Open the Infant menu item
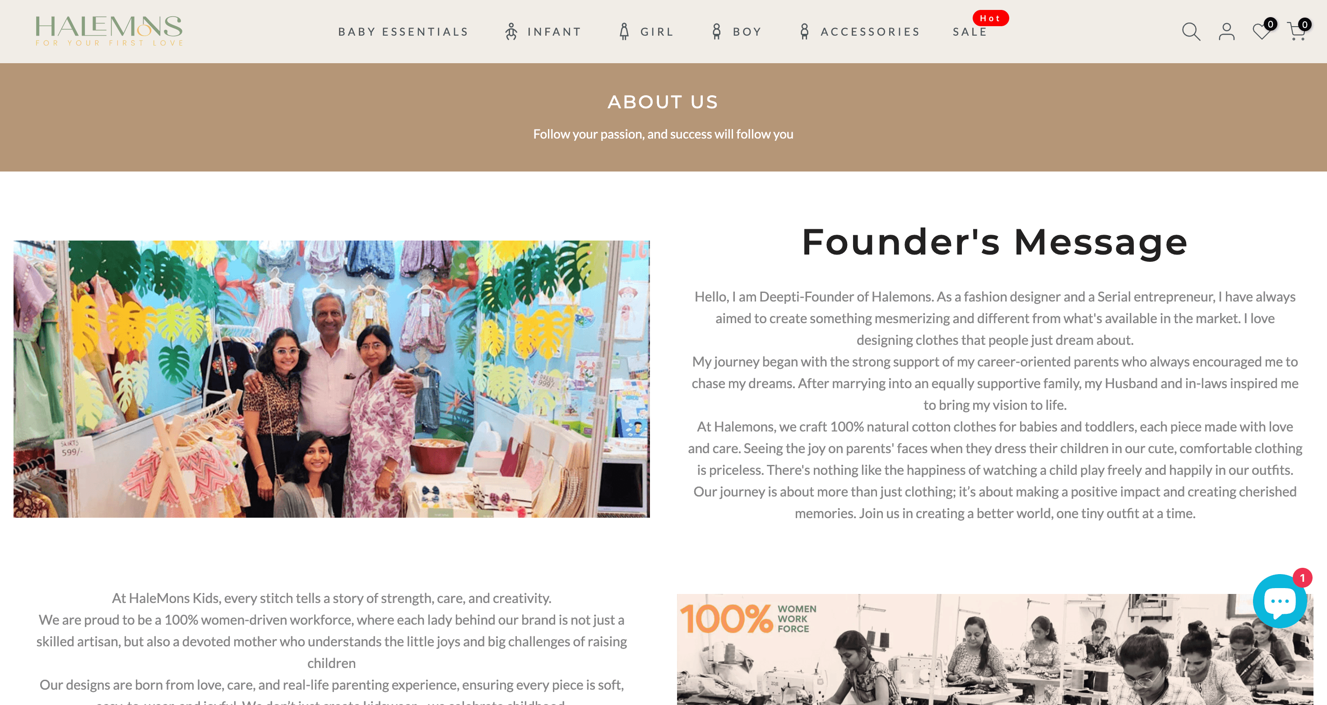The image size is (1327, 705). (x=555, y=32)
